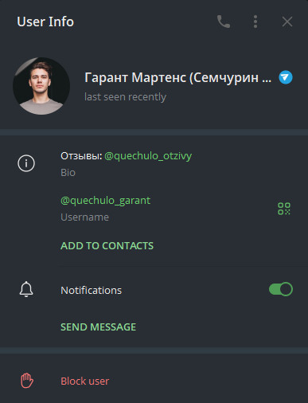
Task: Click the info circle icon
Action: coord(26,163)
